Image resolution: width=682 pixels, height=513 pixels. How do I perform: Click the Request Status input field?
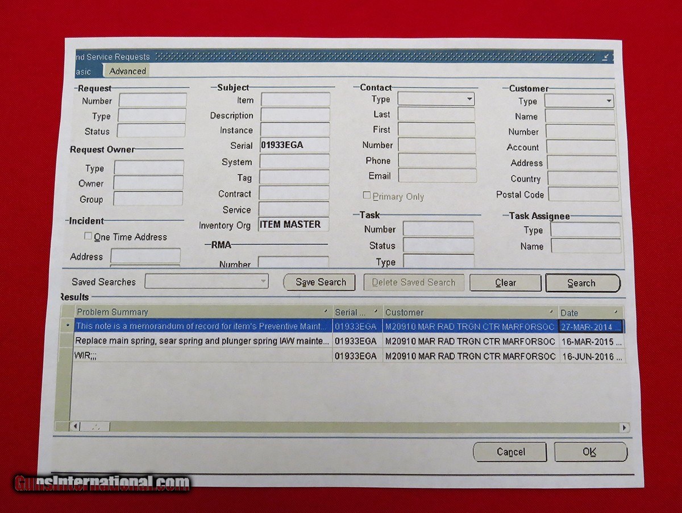pyautogui.click(x=151, y=130)
